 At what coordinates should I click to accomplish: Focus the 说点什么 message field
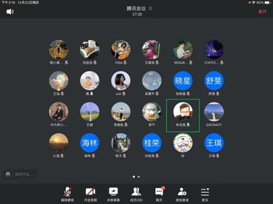coord(24,174)
